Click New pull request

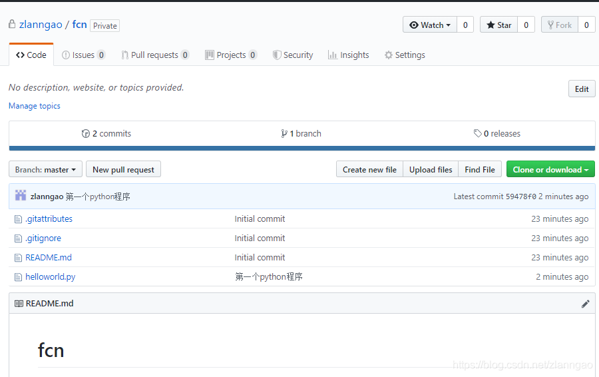coord(123,169)
